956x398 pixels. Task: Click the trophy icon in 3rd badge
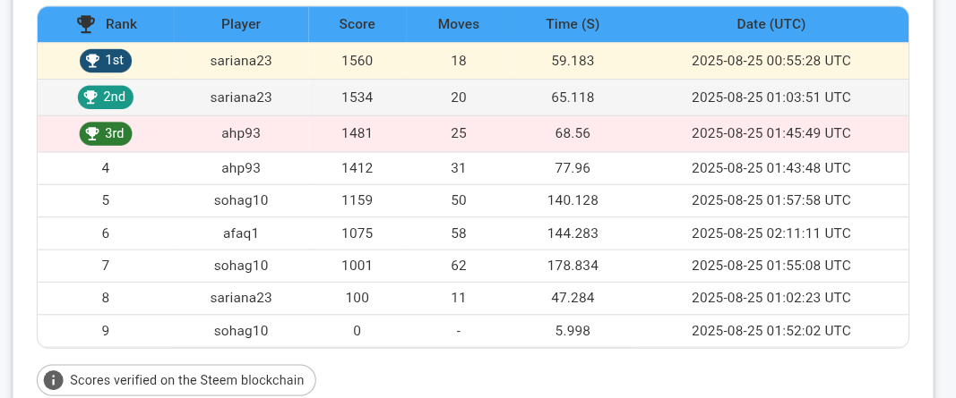pos(92,133)
